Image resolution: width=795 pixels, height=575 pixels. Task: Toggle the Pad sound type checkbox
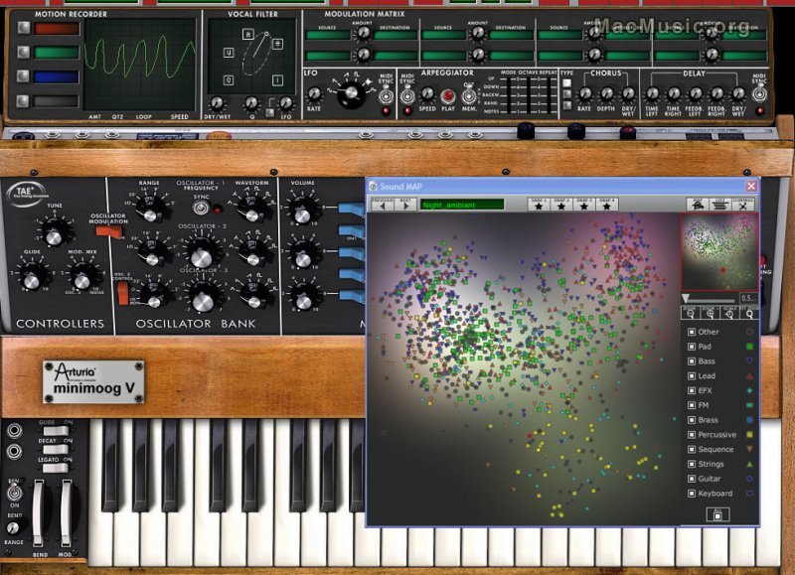(691, 347)
